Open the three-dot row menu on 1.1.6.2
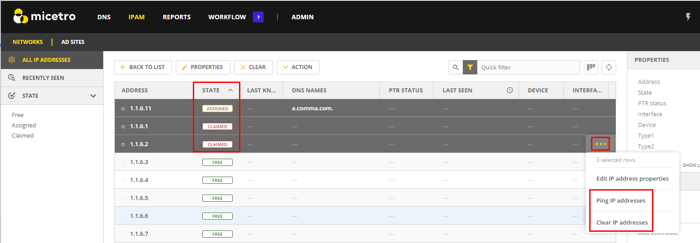The width and height of the screenshot is (700, 243). click(x=600, y=144)
